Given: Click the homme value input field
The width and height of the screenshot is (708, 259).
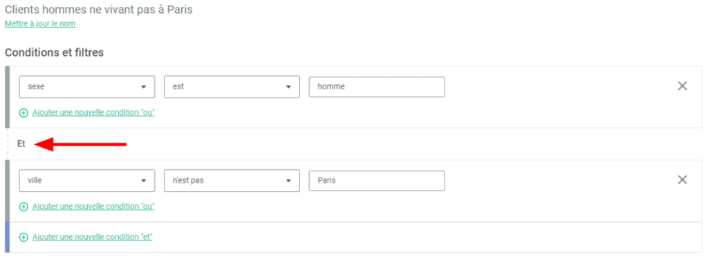Looking at the screenshot, I should click(377, 86).
